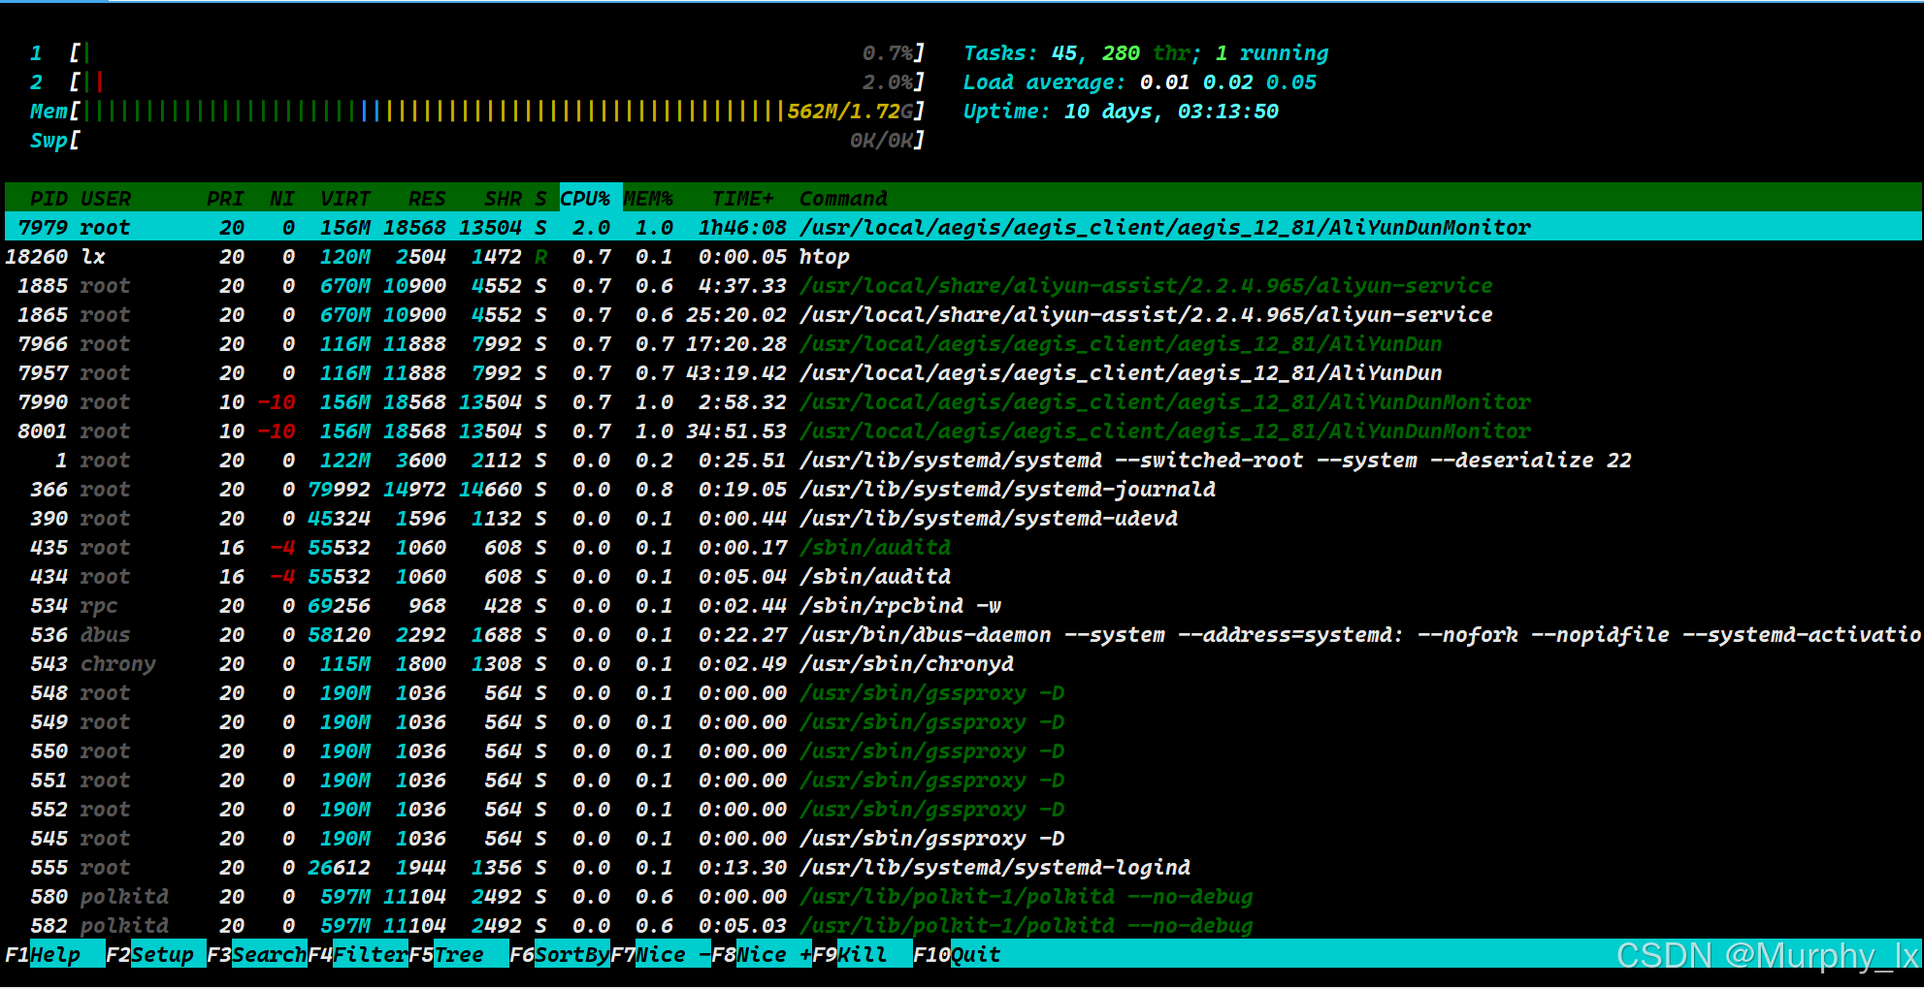The image size is (1924, 989).
Task: Click the Tasks count text
Action: click(x=1146, y=52)
